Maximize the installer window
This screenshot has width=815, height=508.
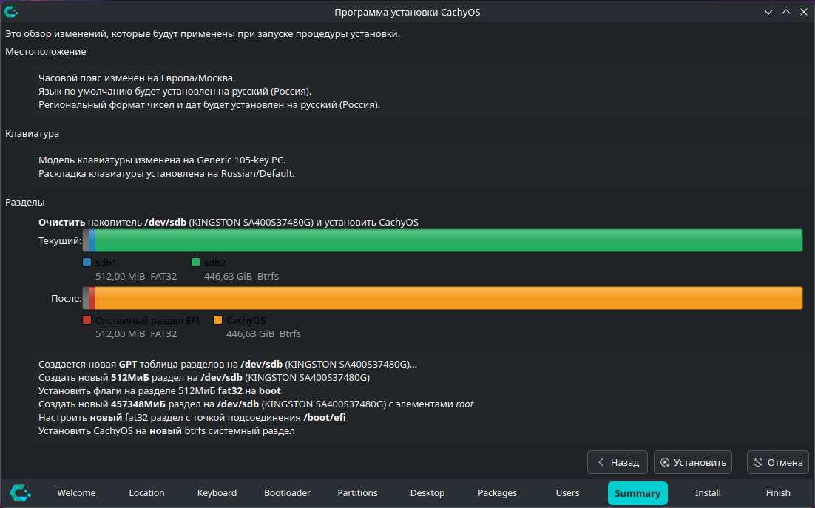pos(786,12)
